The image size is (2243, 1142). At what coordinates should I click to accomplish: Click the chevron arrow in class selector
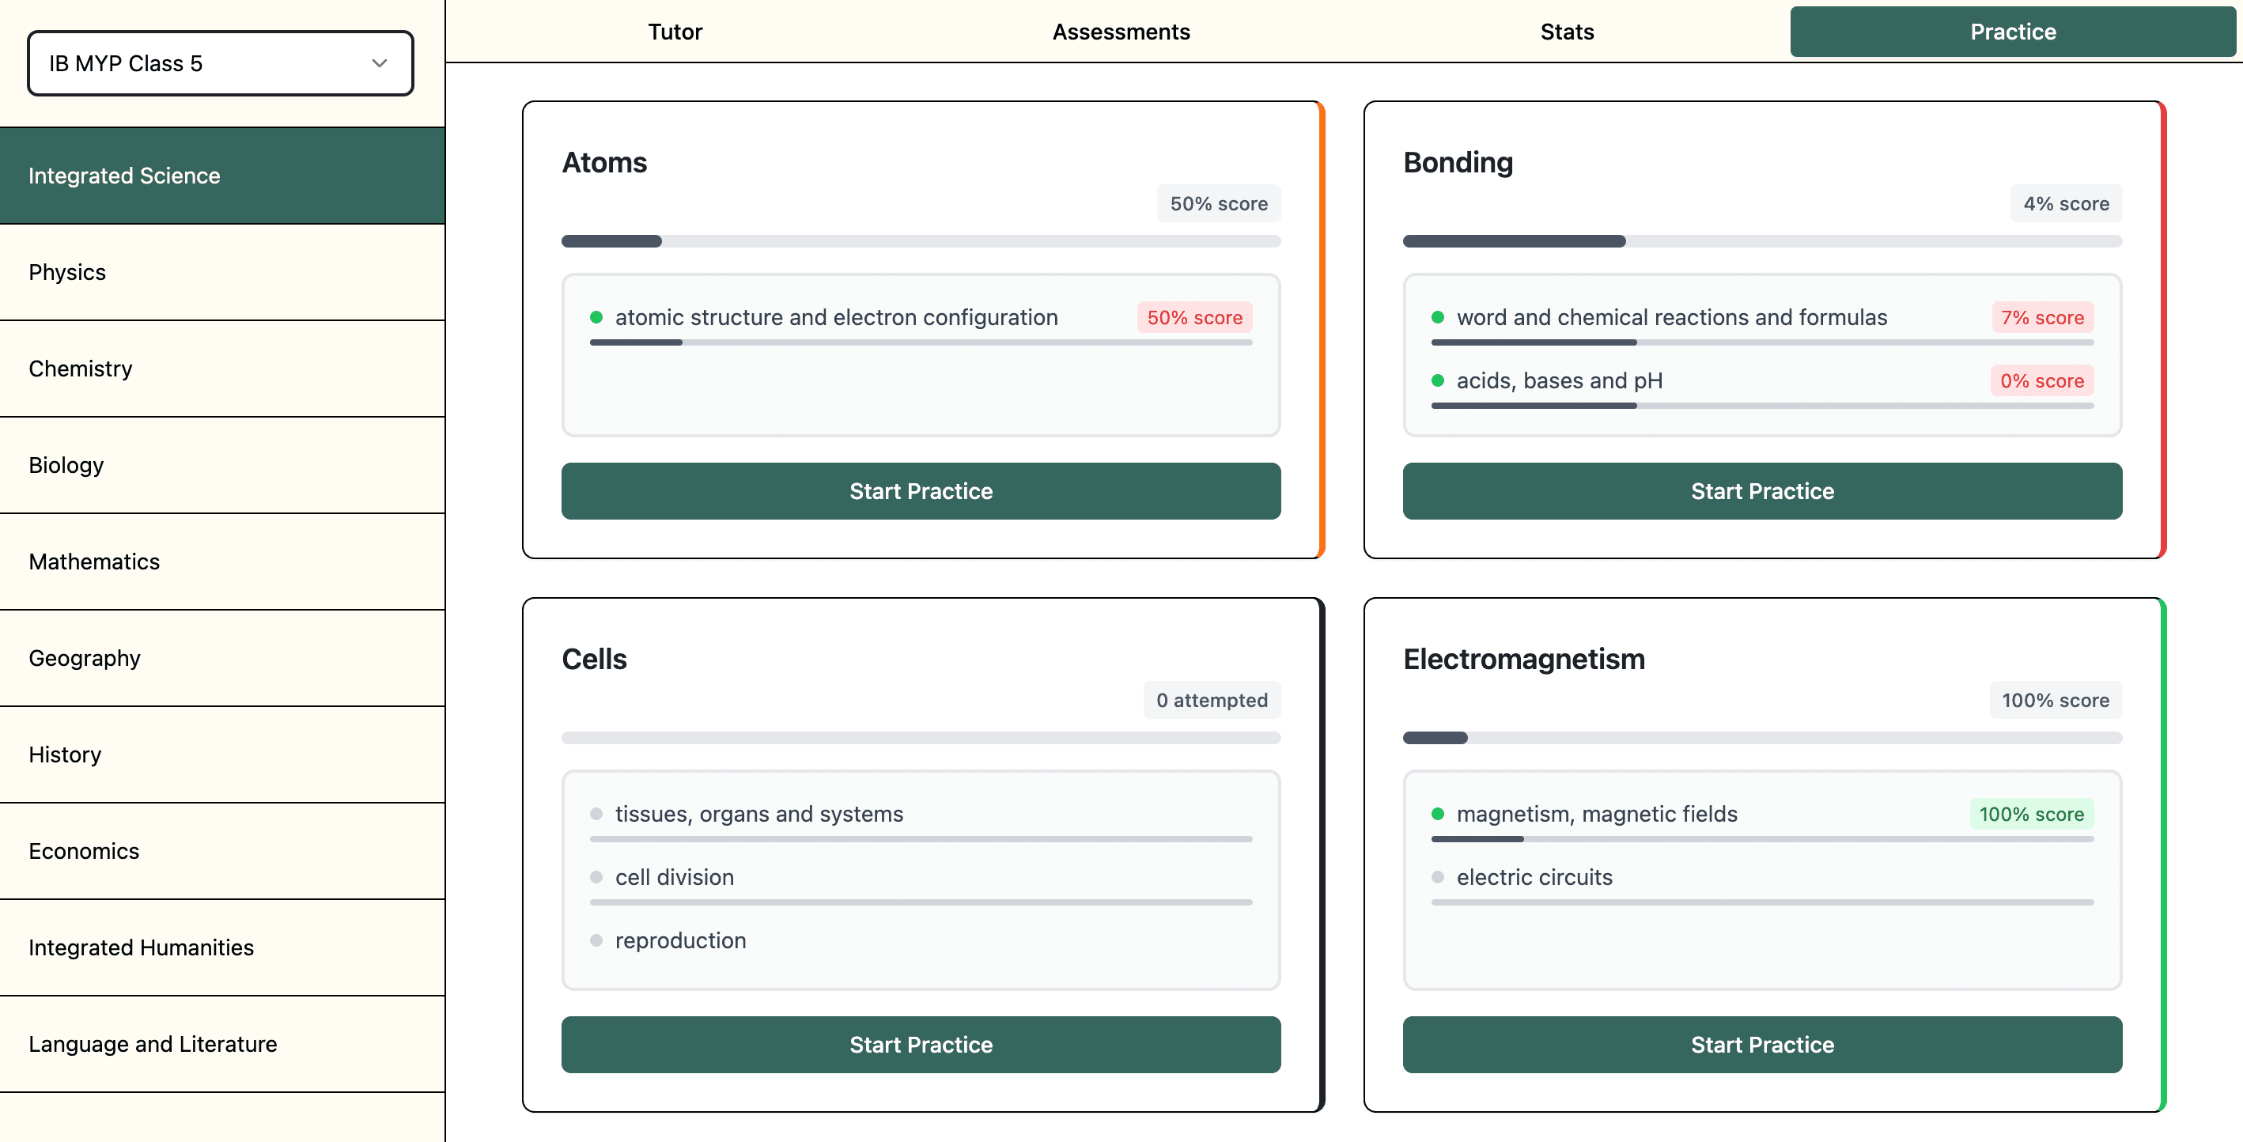click(380, 63)
